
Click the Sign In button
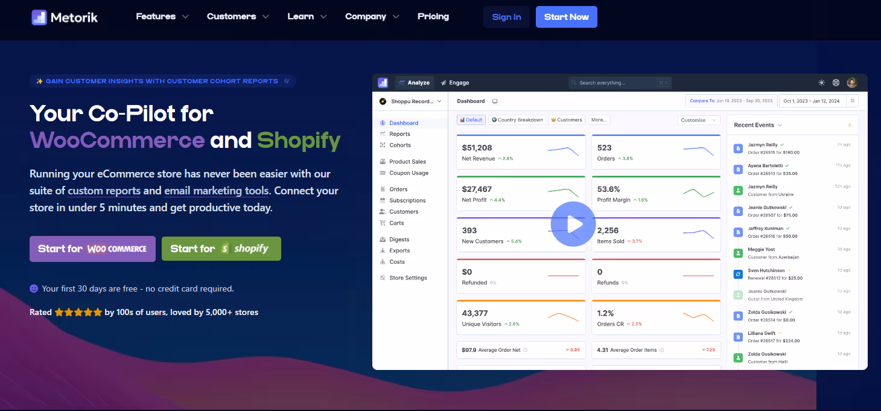point(506,17)
